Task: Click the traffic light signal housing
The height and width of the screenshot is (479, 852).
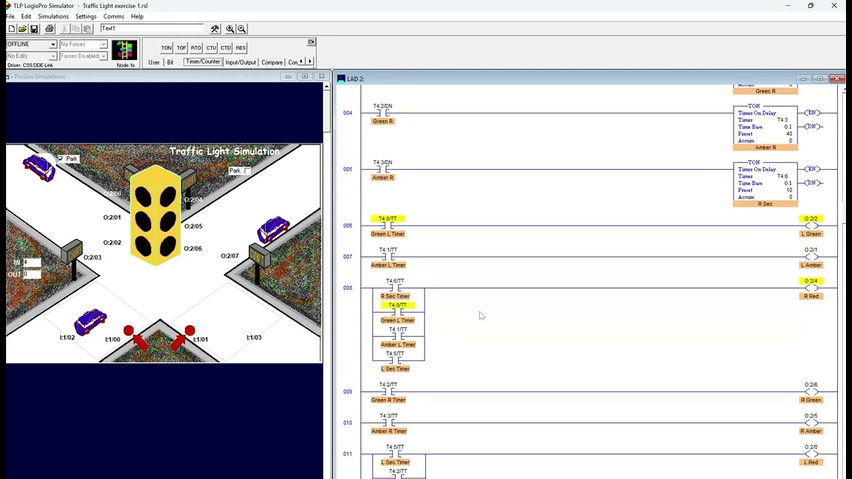Action: tap(156, 215)
